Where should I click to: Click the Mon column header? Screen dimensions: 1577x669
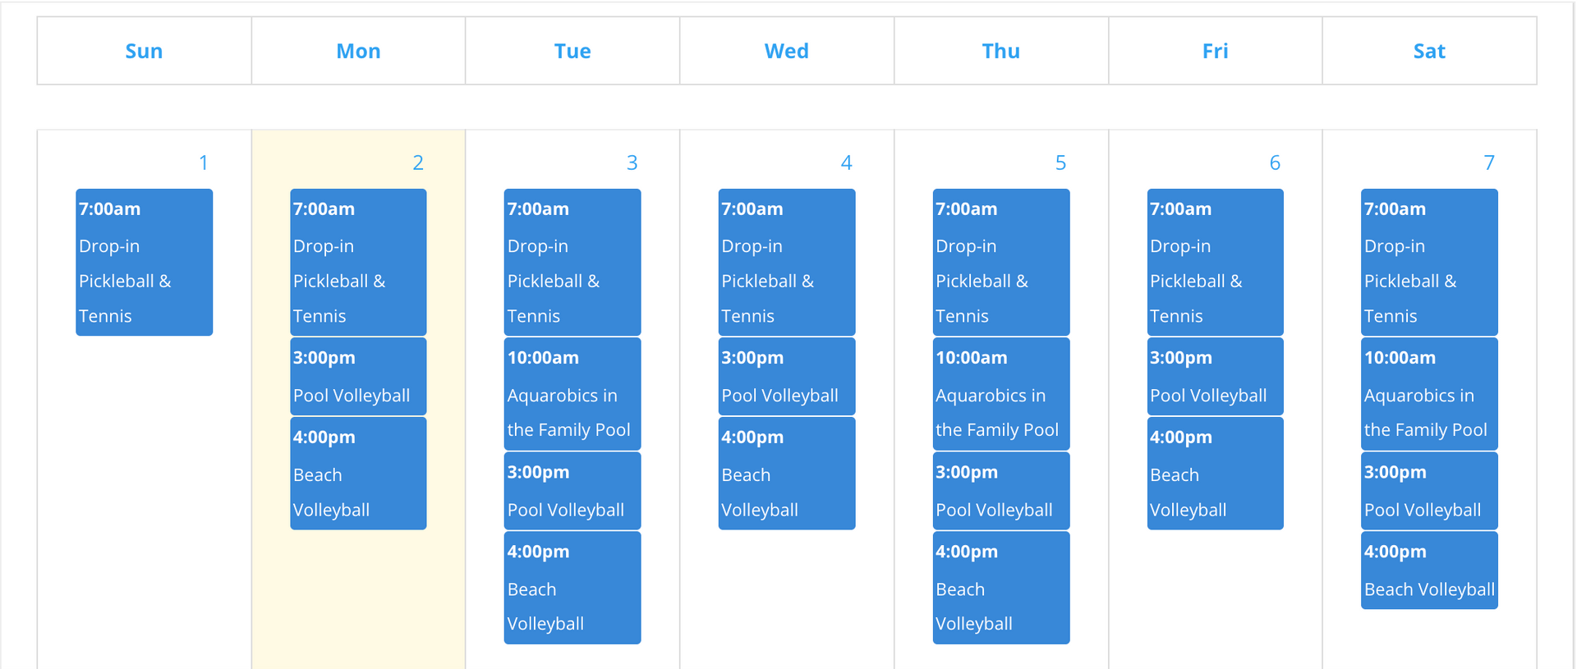pos(358,51)
